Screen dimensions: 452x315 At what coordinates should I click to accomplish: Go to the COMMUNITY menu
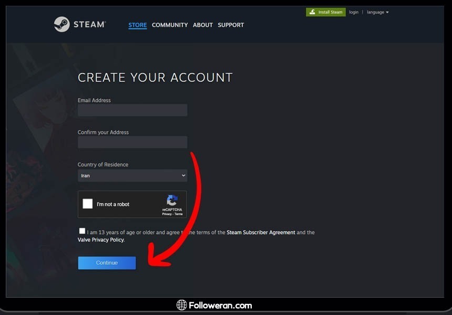click(x=170, y=25)
